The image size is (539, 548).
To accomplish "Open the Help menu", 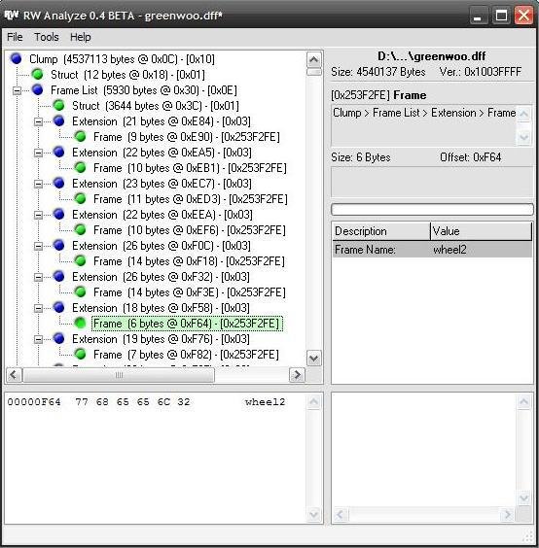I will pos(81,37).
